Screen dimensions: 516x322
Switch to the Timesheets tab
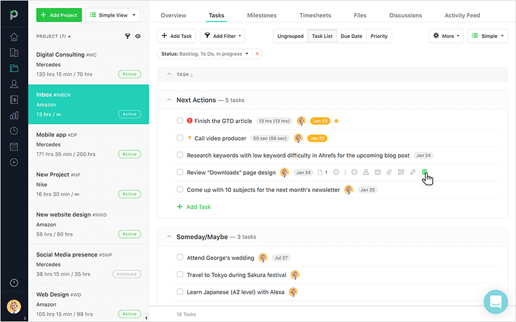click(x=315, y=15)
